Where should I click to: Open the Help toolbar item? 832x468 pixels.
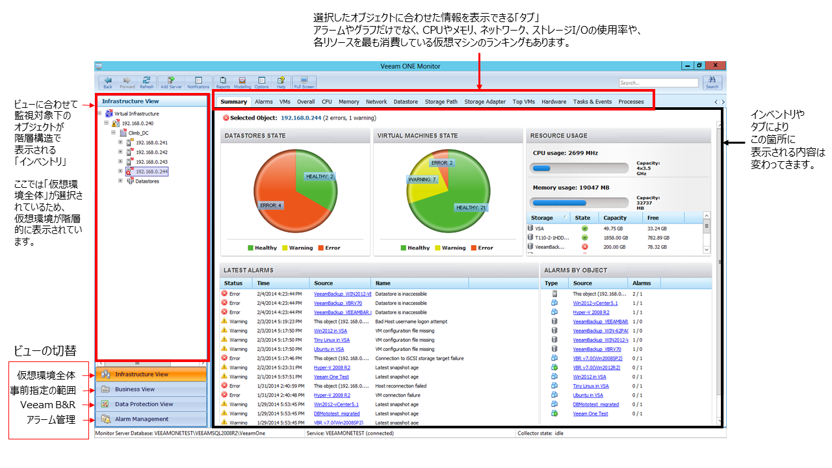pyautogui.click(x=281, y=81)
